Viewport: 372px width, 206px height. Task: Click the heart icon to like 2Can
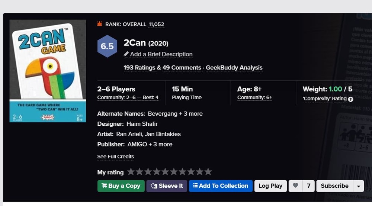tap(295, 186)
